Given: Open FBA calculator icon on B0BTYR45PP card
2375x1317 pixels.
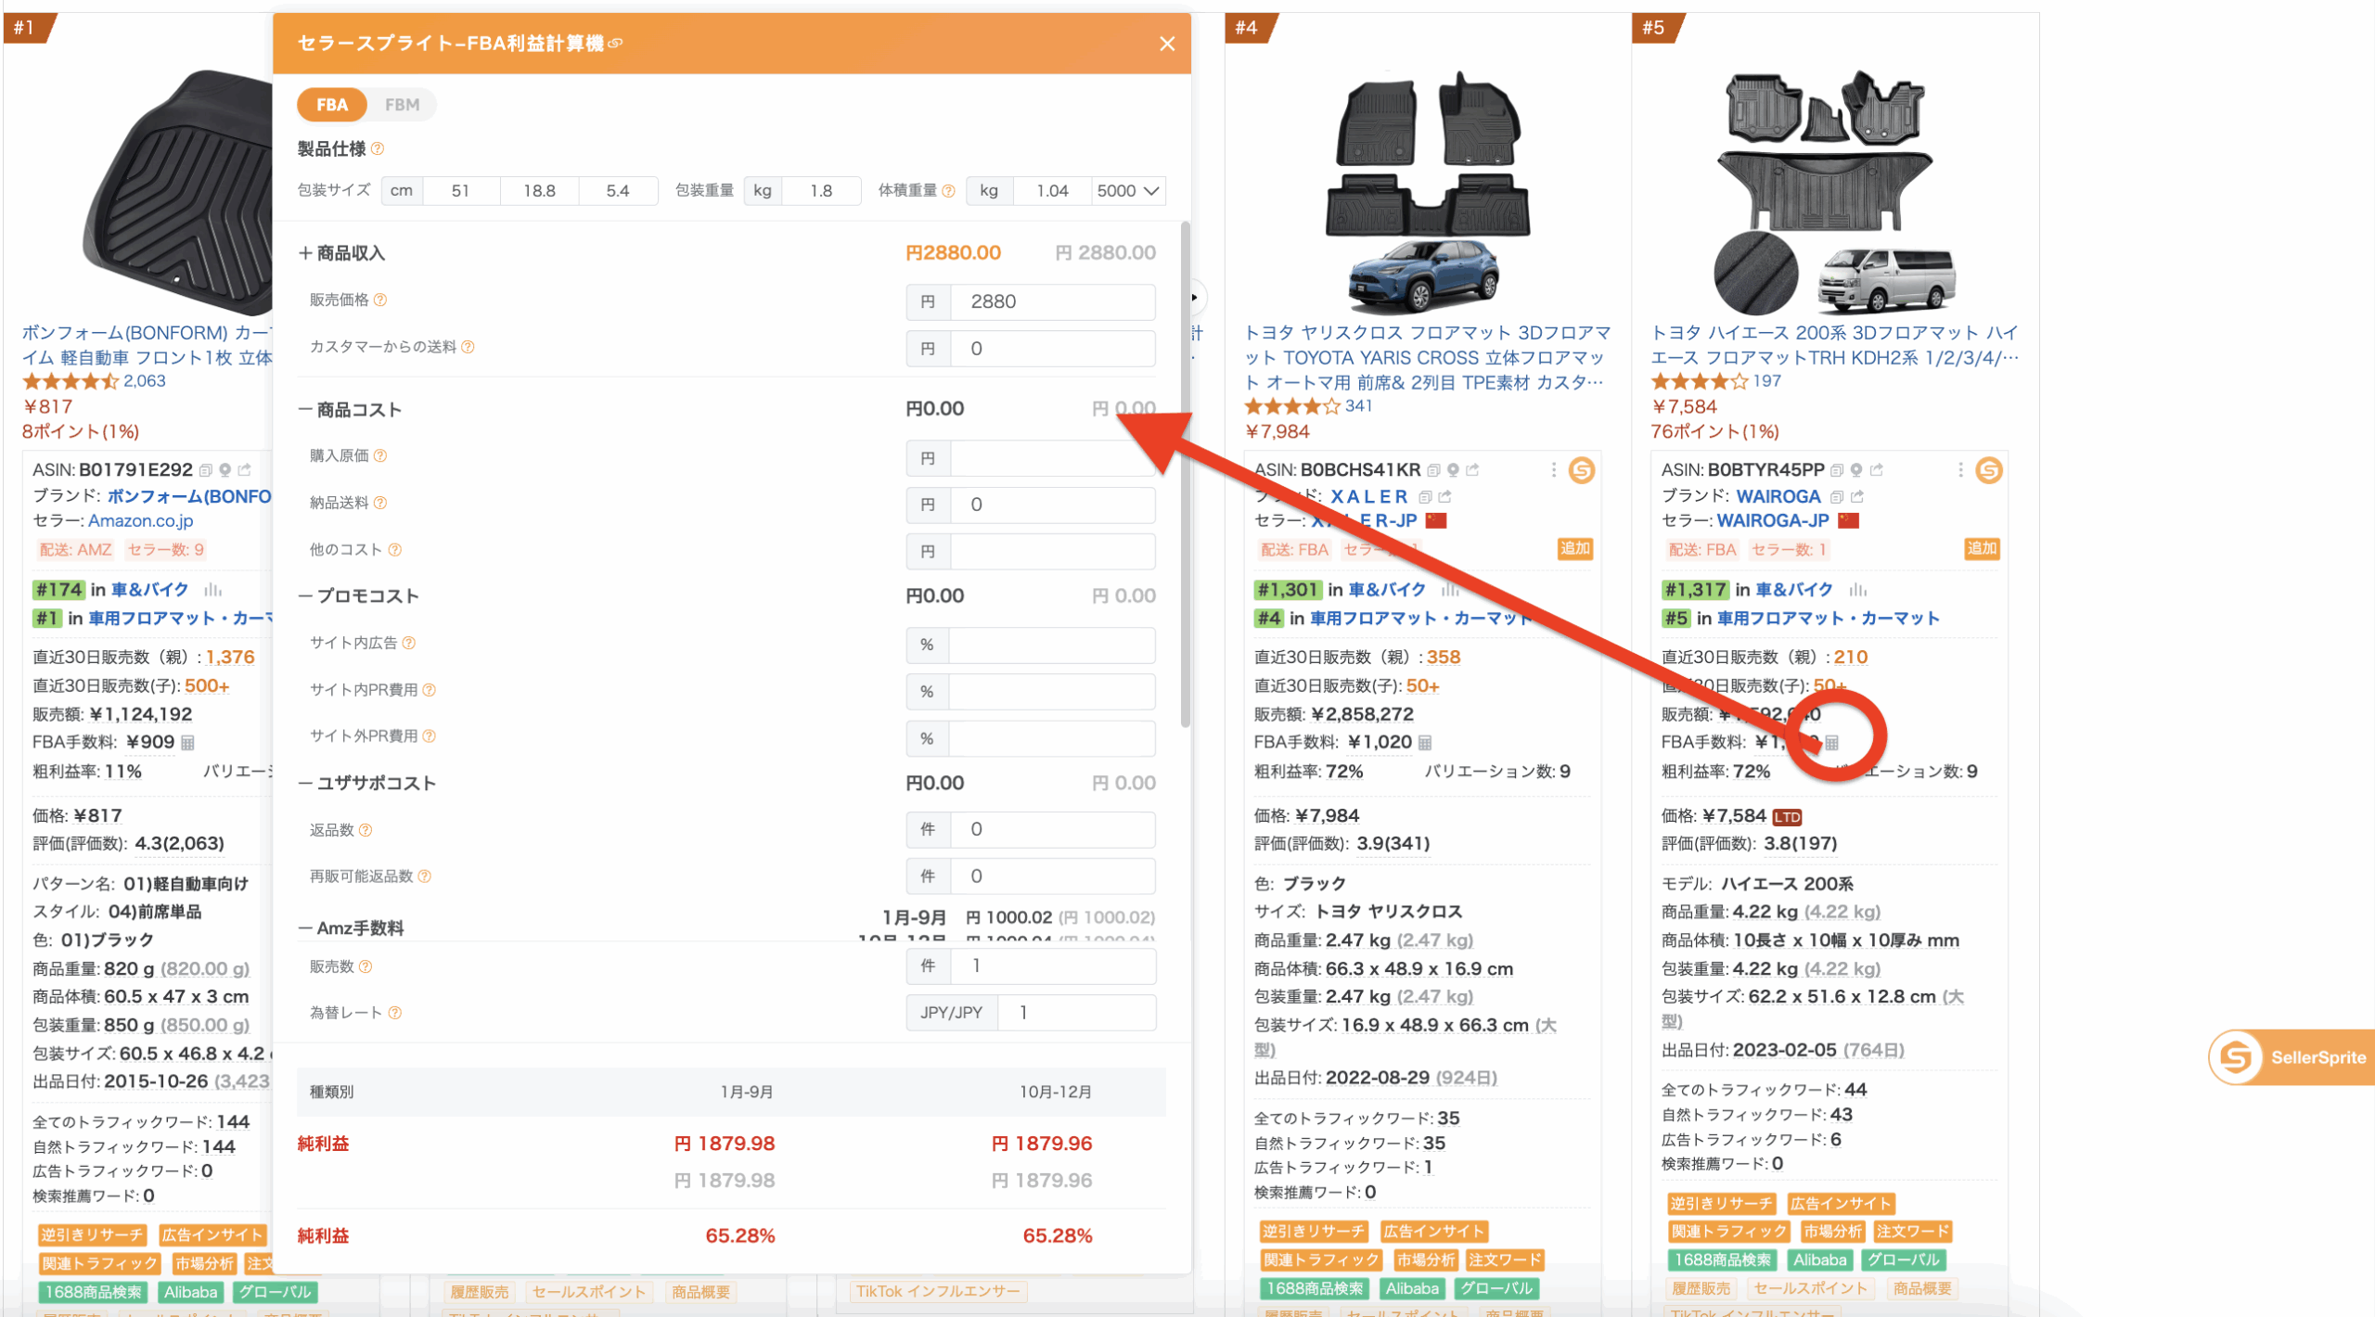Looking at the screenshot, I should coord(1832,742).
